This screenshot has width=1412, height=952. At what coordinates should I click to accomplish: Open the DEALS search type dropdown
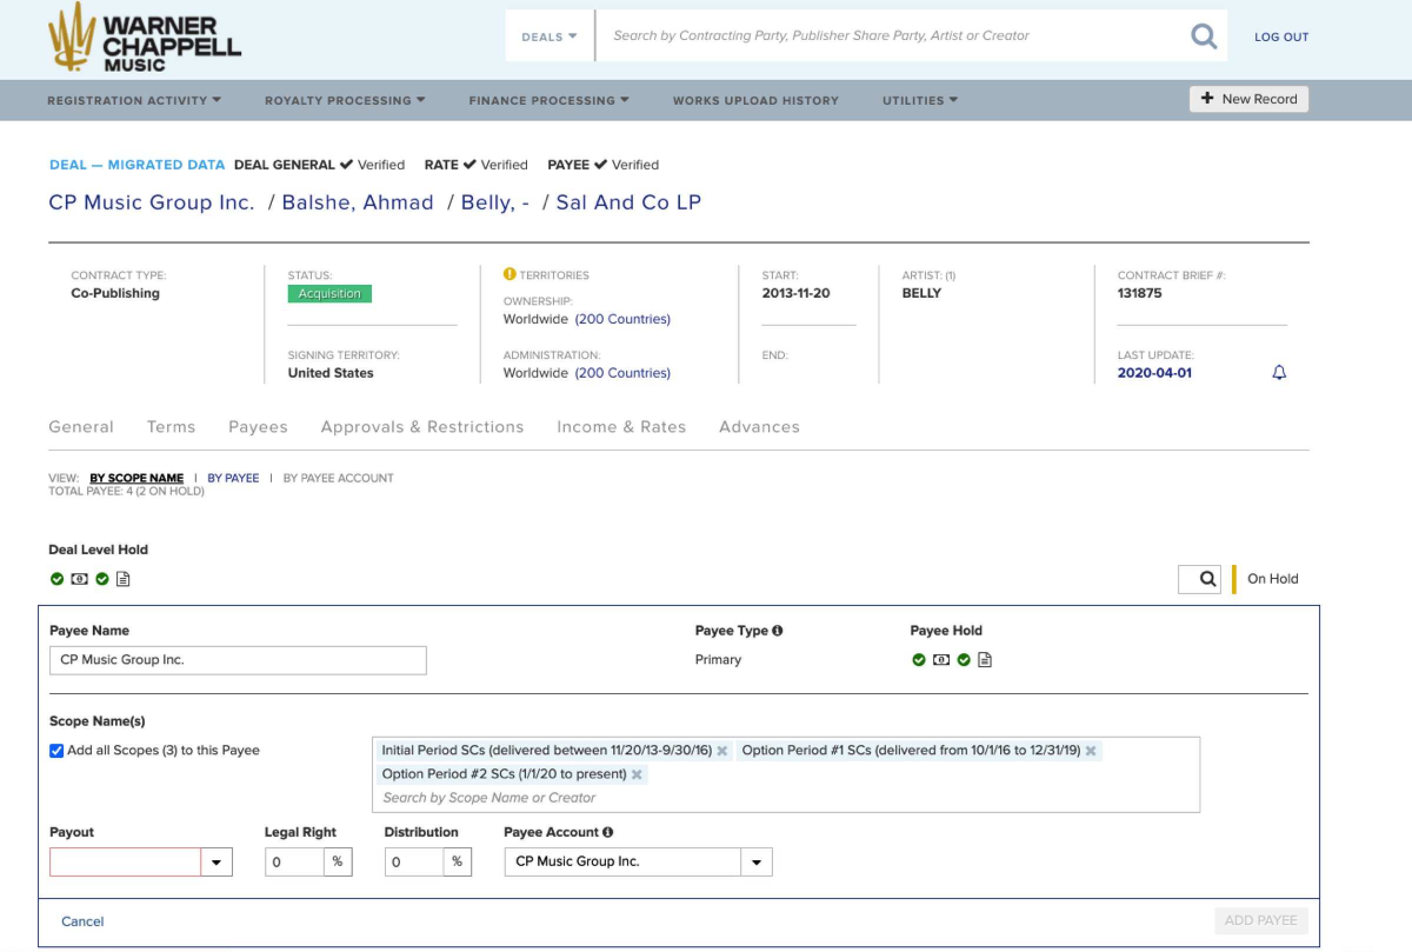pos(549,36)
